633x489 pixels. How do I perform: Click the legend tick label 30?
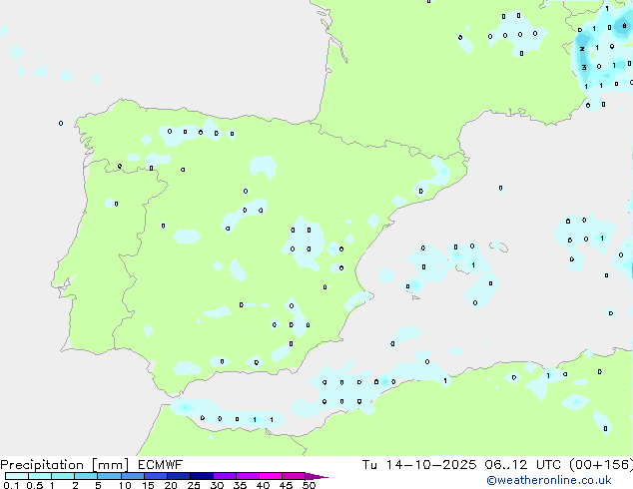[x=217, y=485]
